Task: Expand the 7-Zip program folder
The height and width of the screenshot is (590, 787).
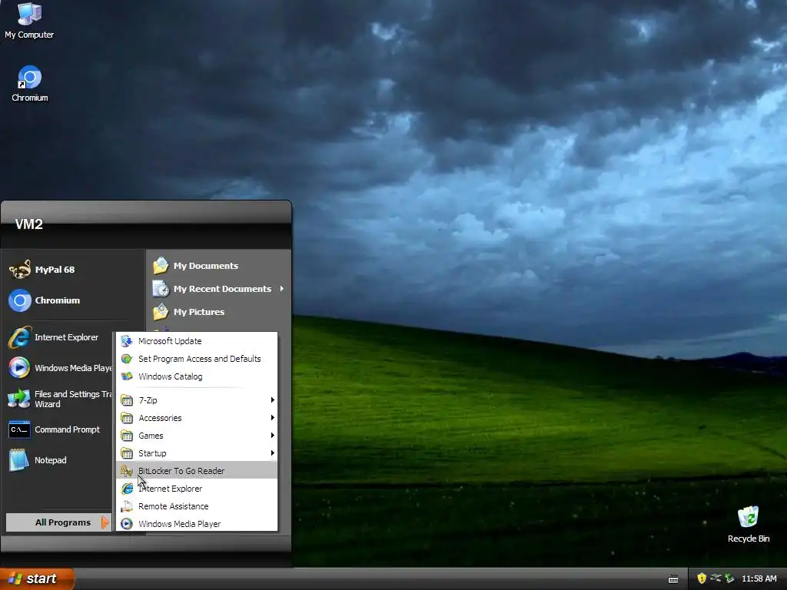Action: (x=197, y=400)
